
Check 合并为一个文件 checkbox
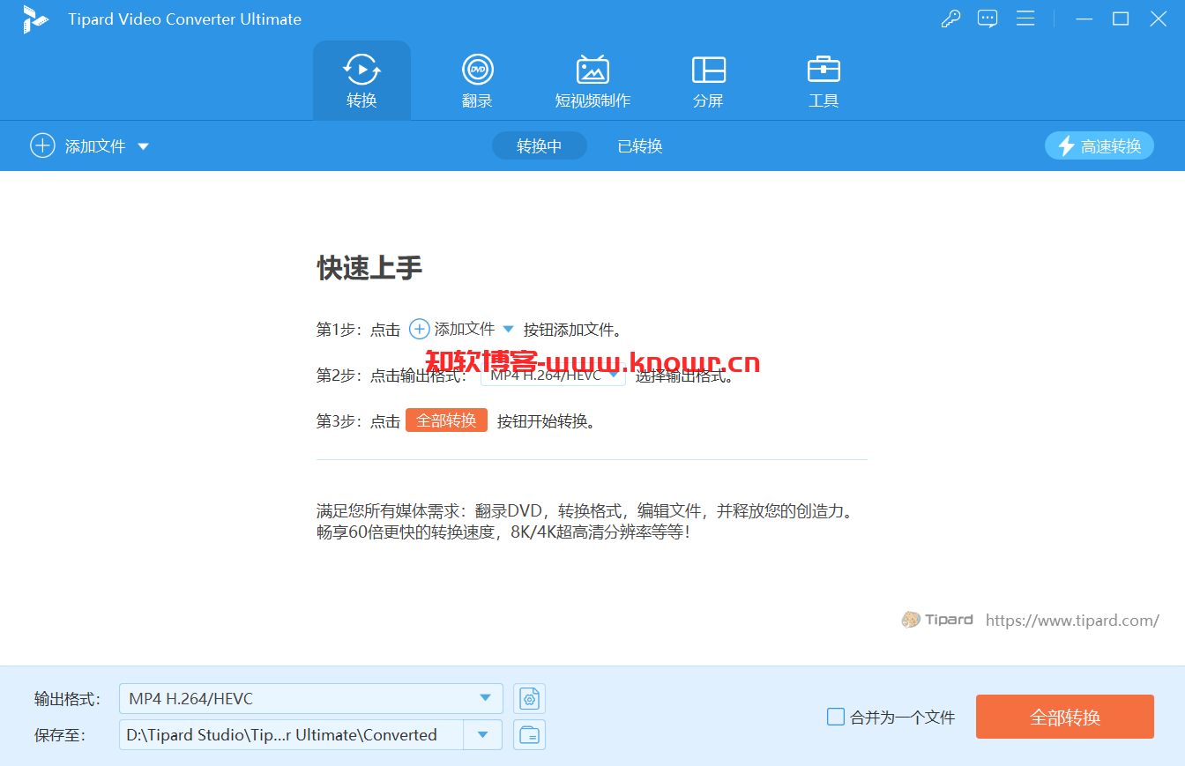click(x=836, y=717)
